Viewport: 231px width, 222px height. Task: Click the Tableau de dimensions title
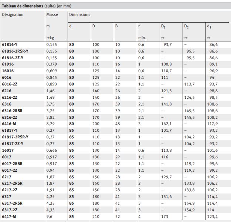click(23, 6)
